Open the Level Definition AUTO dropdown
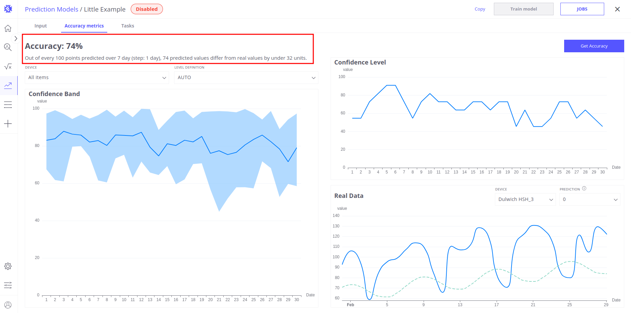Viewport: 631px width, 313px height. coord(246,78)
